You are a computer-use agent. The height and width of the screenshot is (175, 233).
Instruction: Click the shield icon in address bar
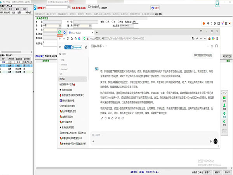pos(84,38)
